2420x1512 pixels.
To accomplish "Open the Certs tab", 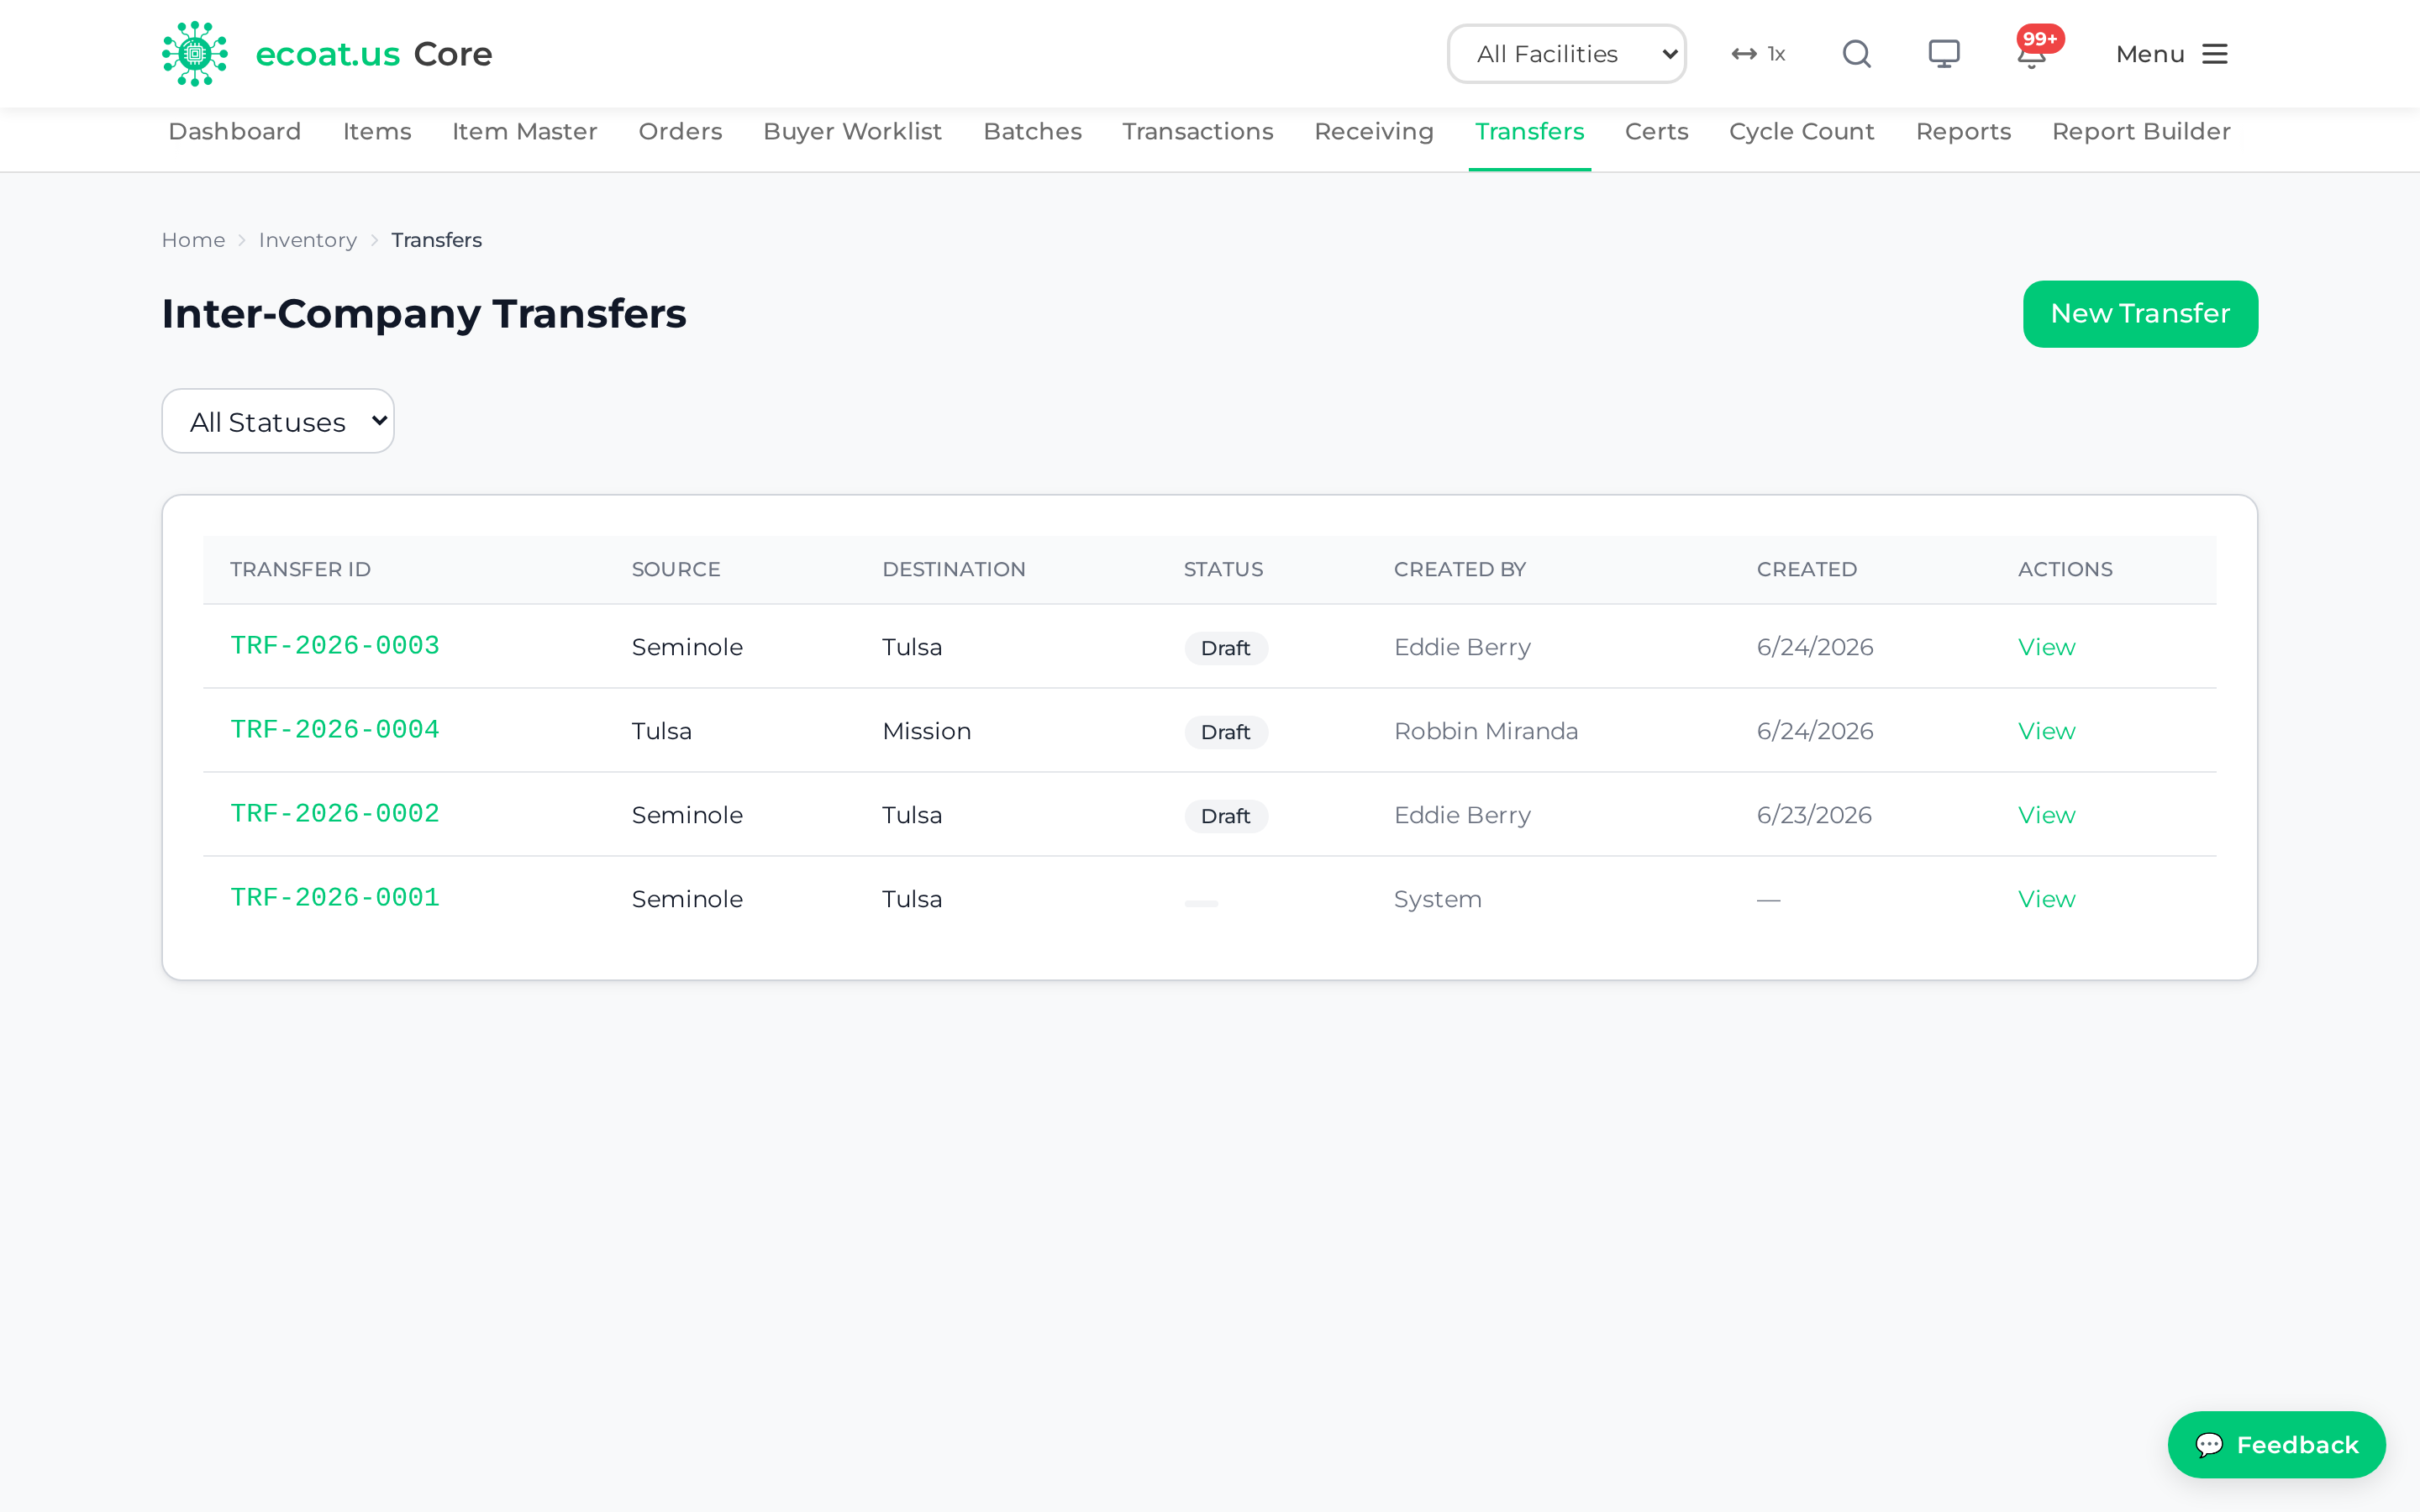I will click(1656, 132).
